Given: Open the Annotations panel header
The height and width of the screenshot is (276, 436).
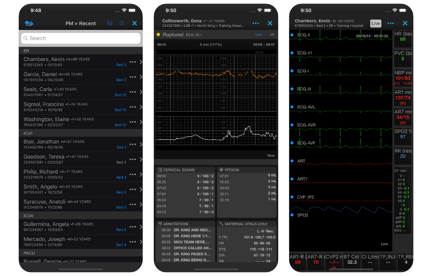Looking at the screenshot, I should tap(185, 224).
